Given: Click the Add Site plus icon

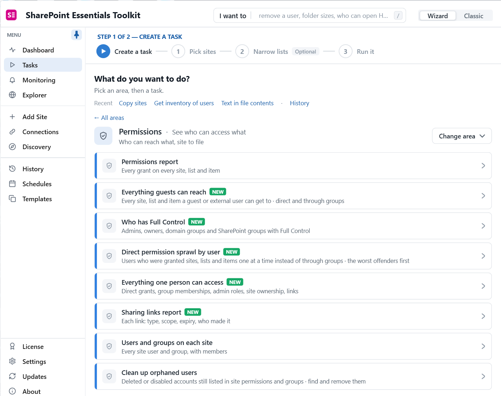Looking at the screenshot, I should pyautogui.click(x=12, y=117).
